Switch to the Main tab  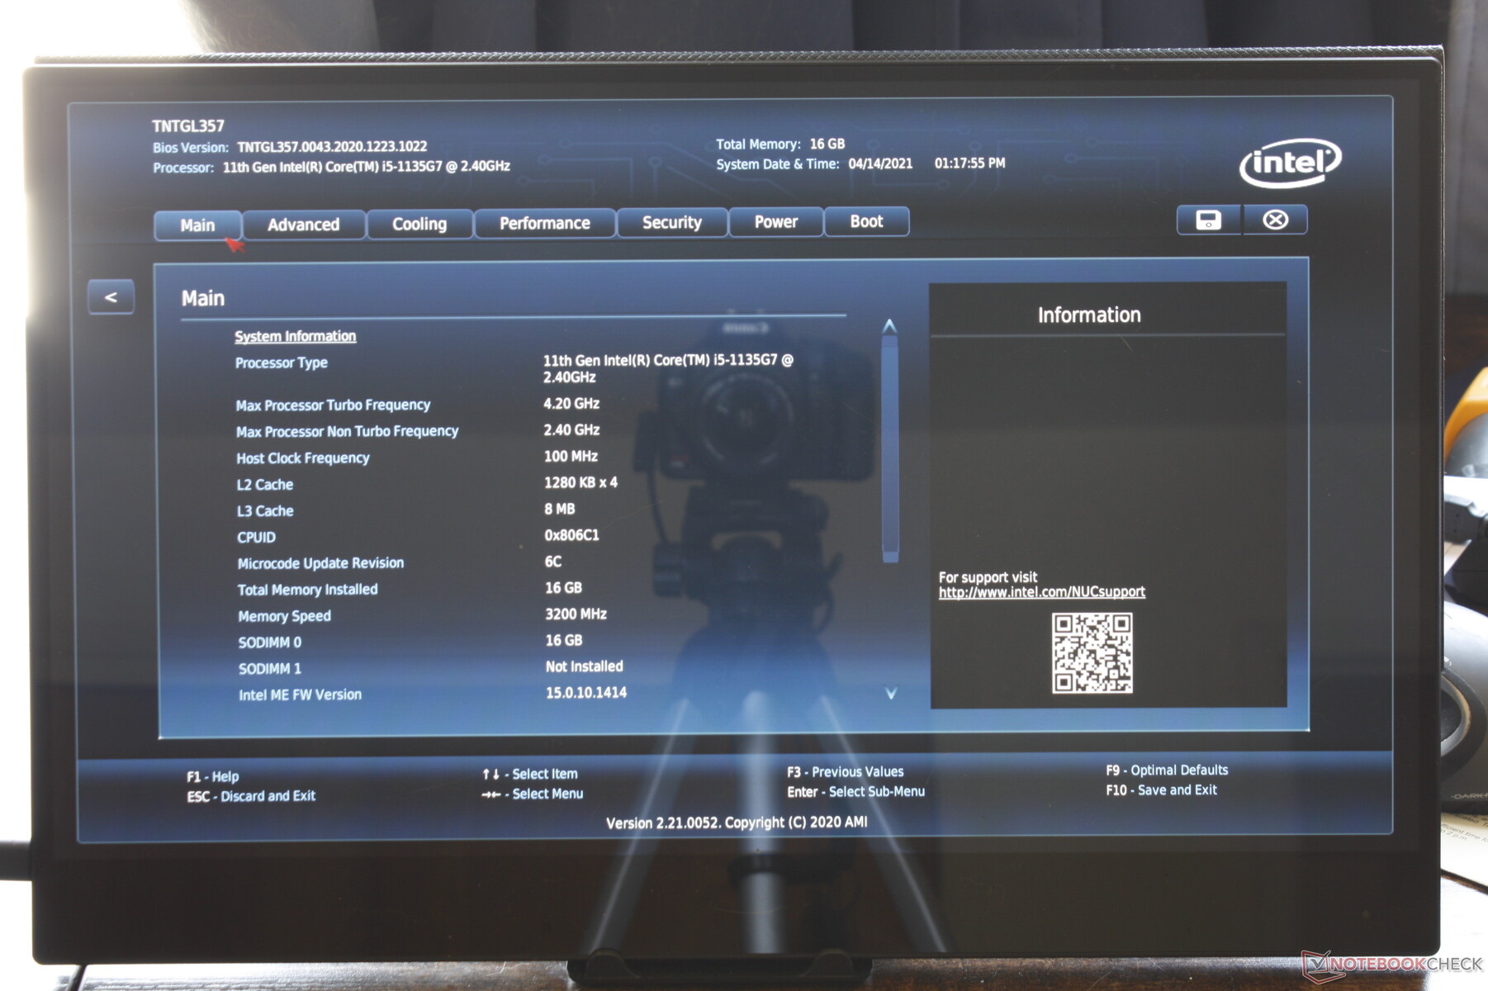[x=197, y=225]
